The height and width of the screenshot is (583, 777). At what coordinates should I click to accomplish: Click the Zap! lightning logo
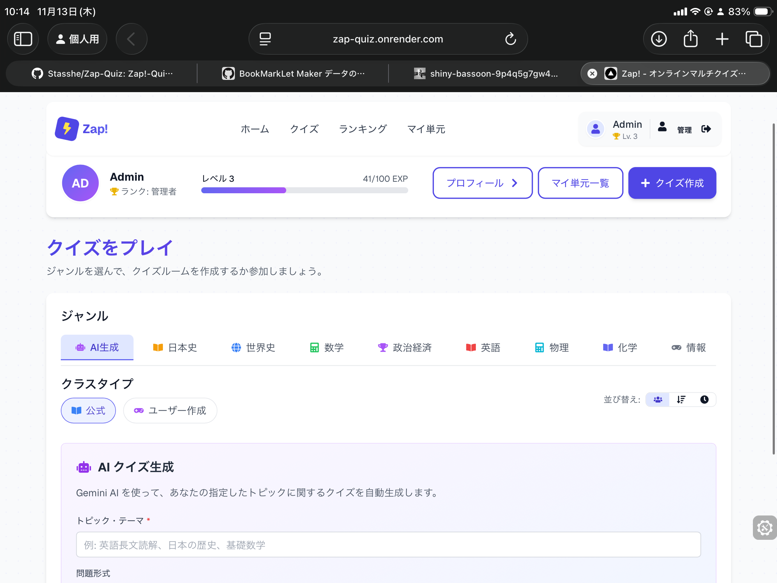[x=67, y=129]
